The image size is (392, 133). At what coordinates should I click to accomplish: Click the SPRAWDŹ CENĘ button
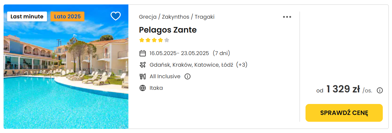(344, 113)
